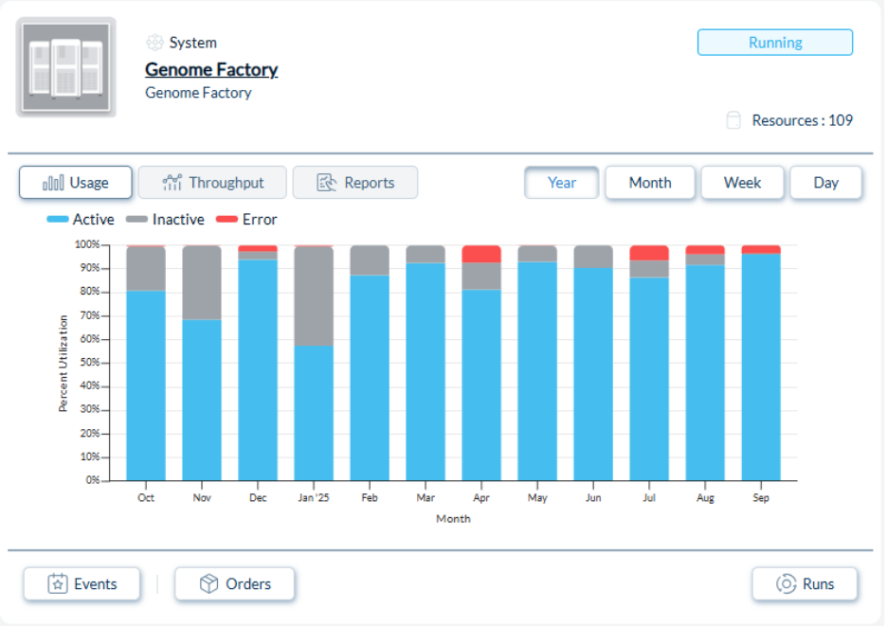The width and height of the screenshot is (887, 626).
Task: Click the Resources cylinder icon
Action: point(733,120)
